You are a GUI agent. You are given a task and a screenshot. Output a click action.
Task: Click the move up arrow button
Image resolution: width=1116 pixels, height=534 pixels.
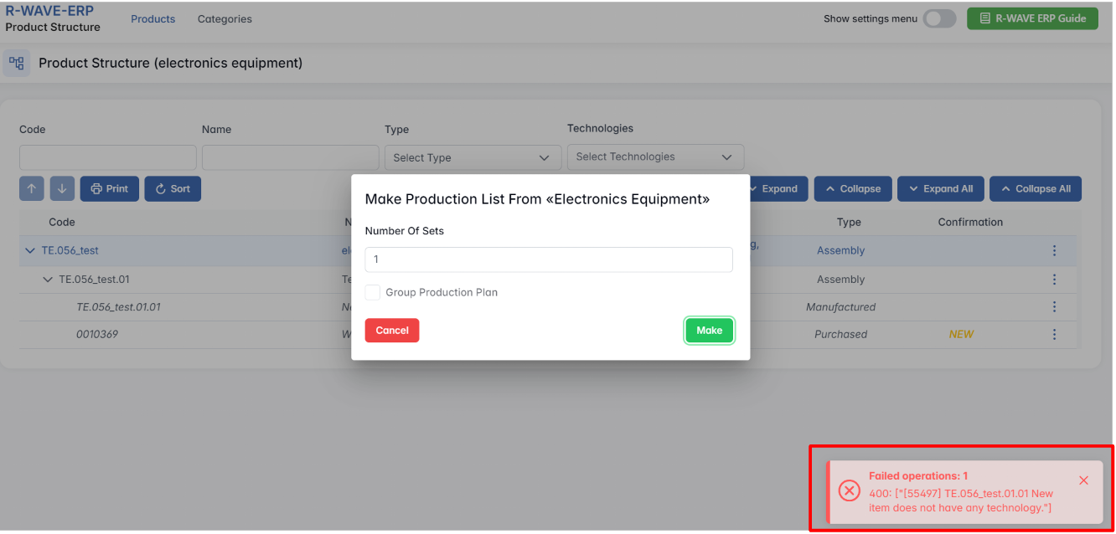tap(31, 188)
